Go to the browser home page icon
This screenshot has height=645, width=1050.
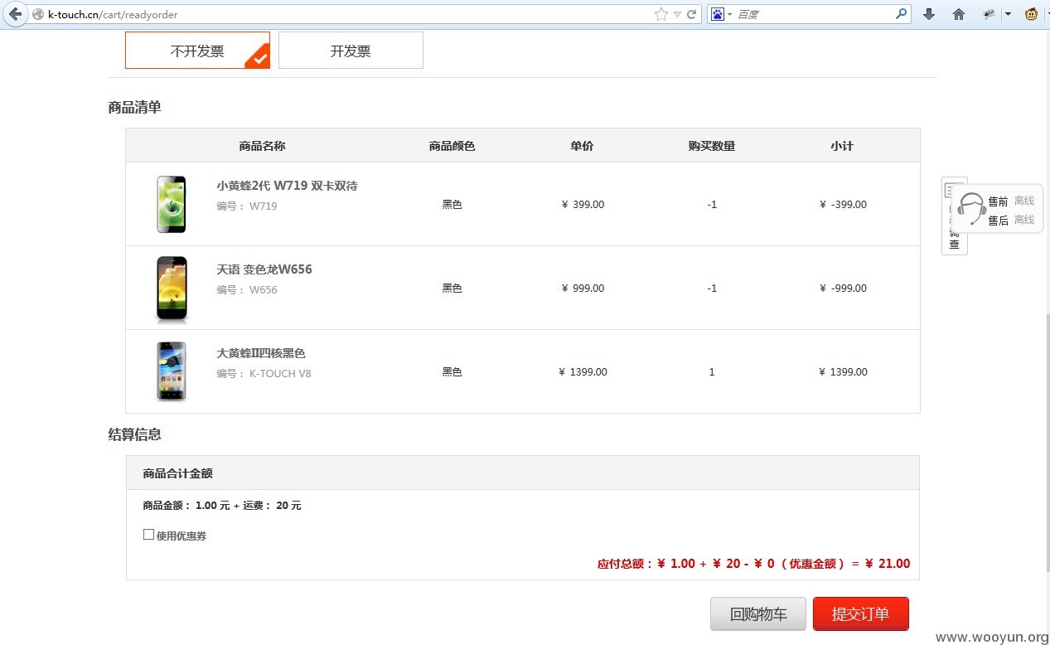pyautogui.click(x=959, y=14)
